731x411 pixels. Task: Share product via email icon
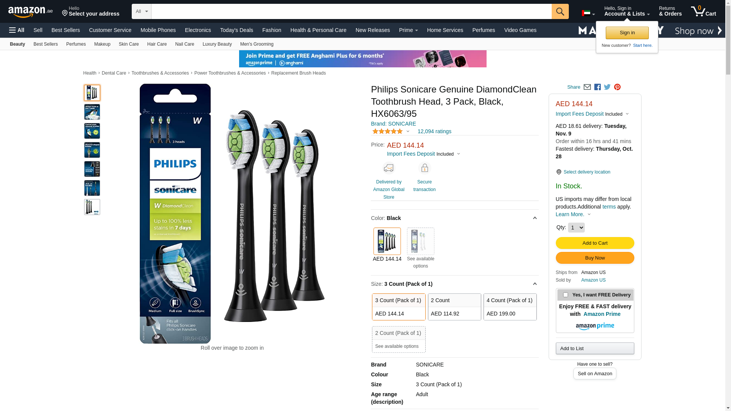click(x=587, y=87)
